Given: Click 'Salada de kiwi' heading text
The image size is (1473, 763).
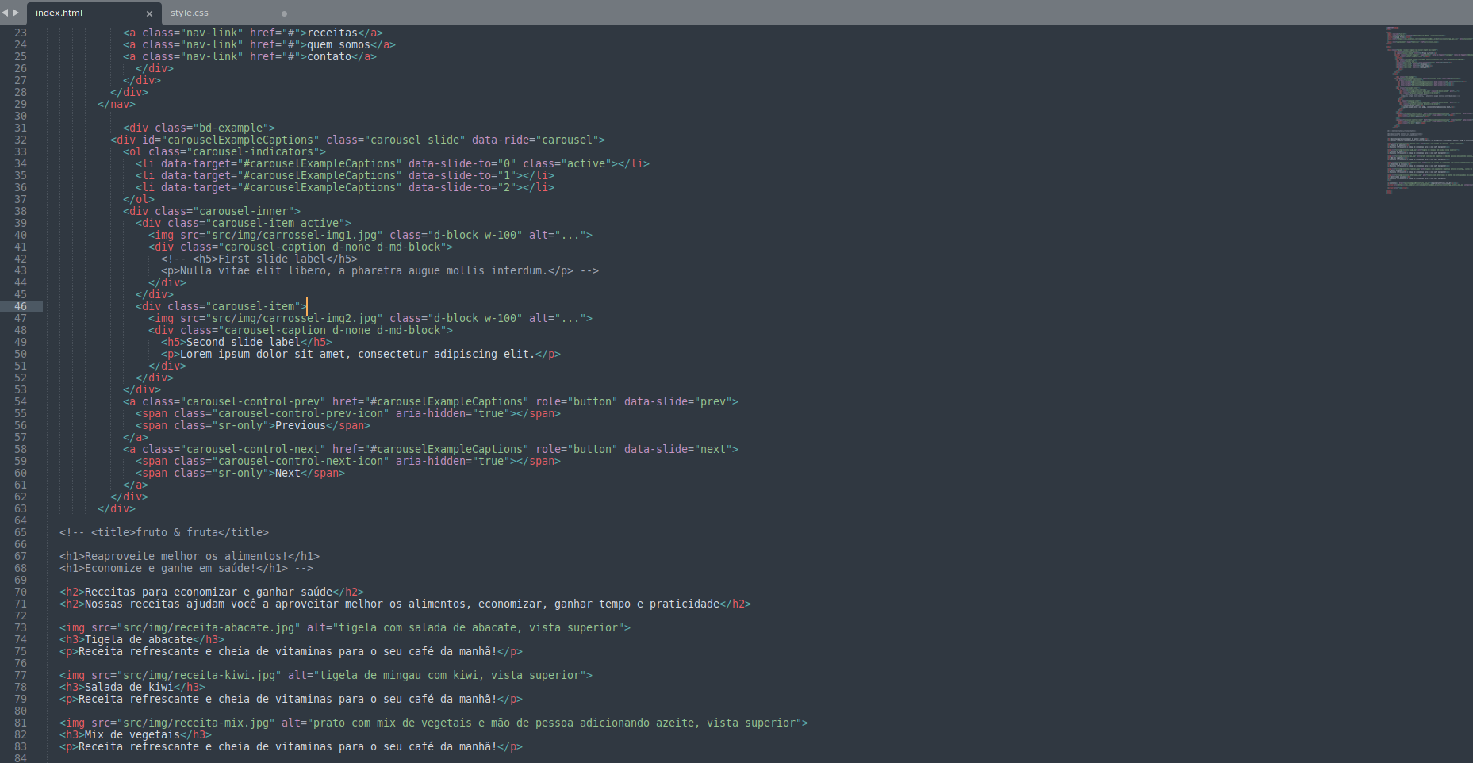Looking at the screenshot, I should pyautogui.click(x=129, y=687).
